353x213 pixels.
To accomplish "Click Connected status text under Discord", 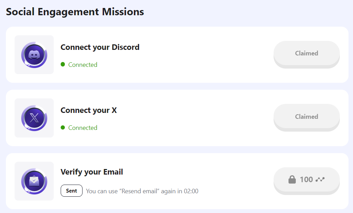I will click(83, 65).
